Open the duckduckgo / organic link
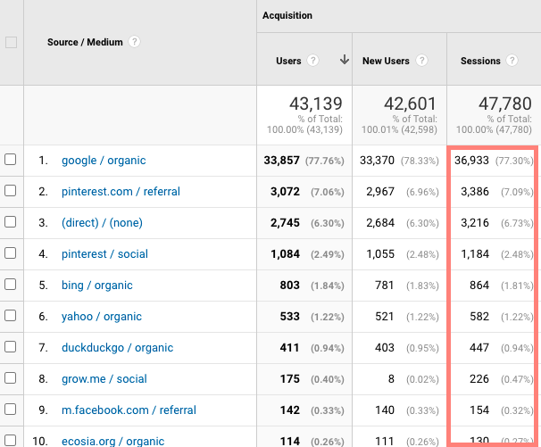This screenshot has height=447, width=541. click(x=117, y=348)
